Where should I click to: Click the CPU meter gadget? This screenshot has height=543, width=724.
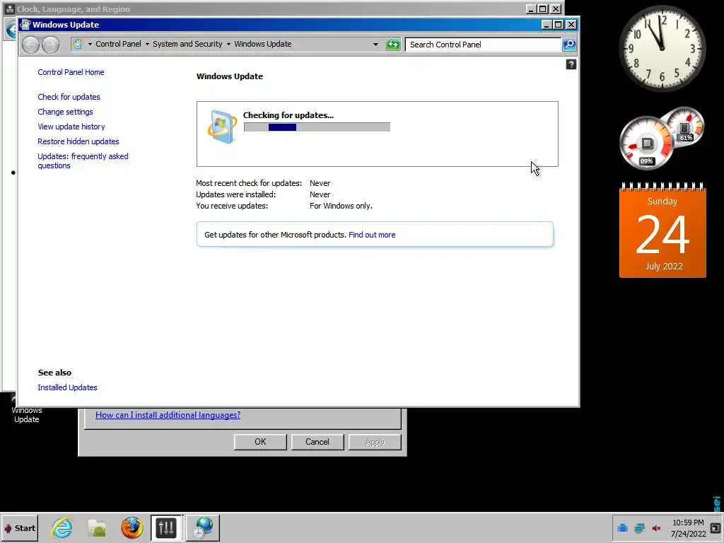(646, 143)
